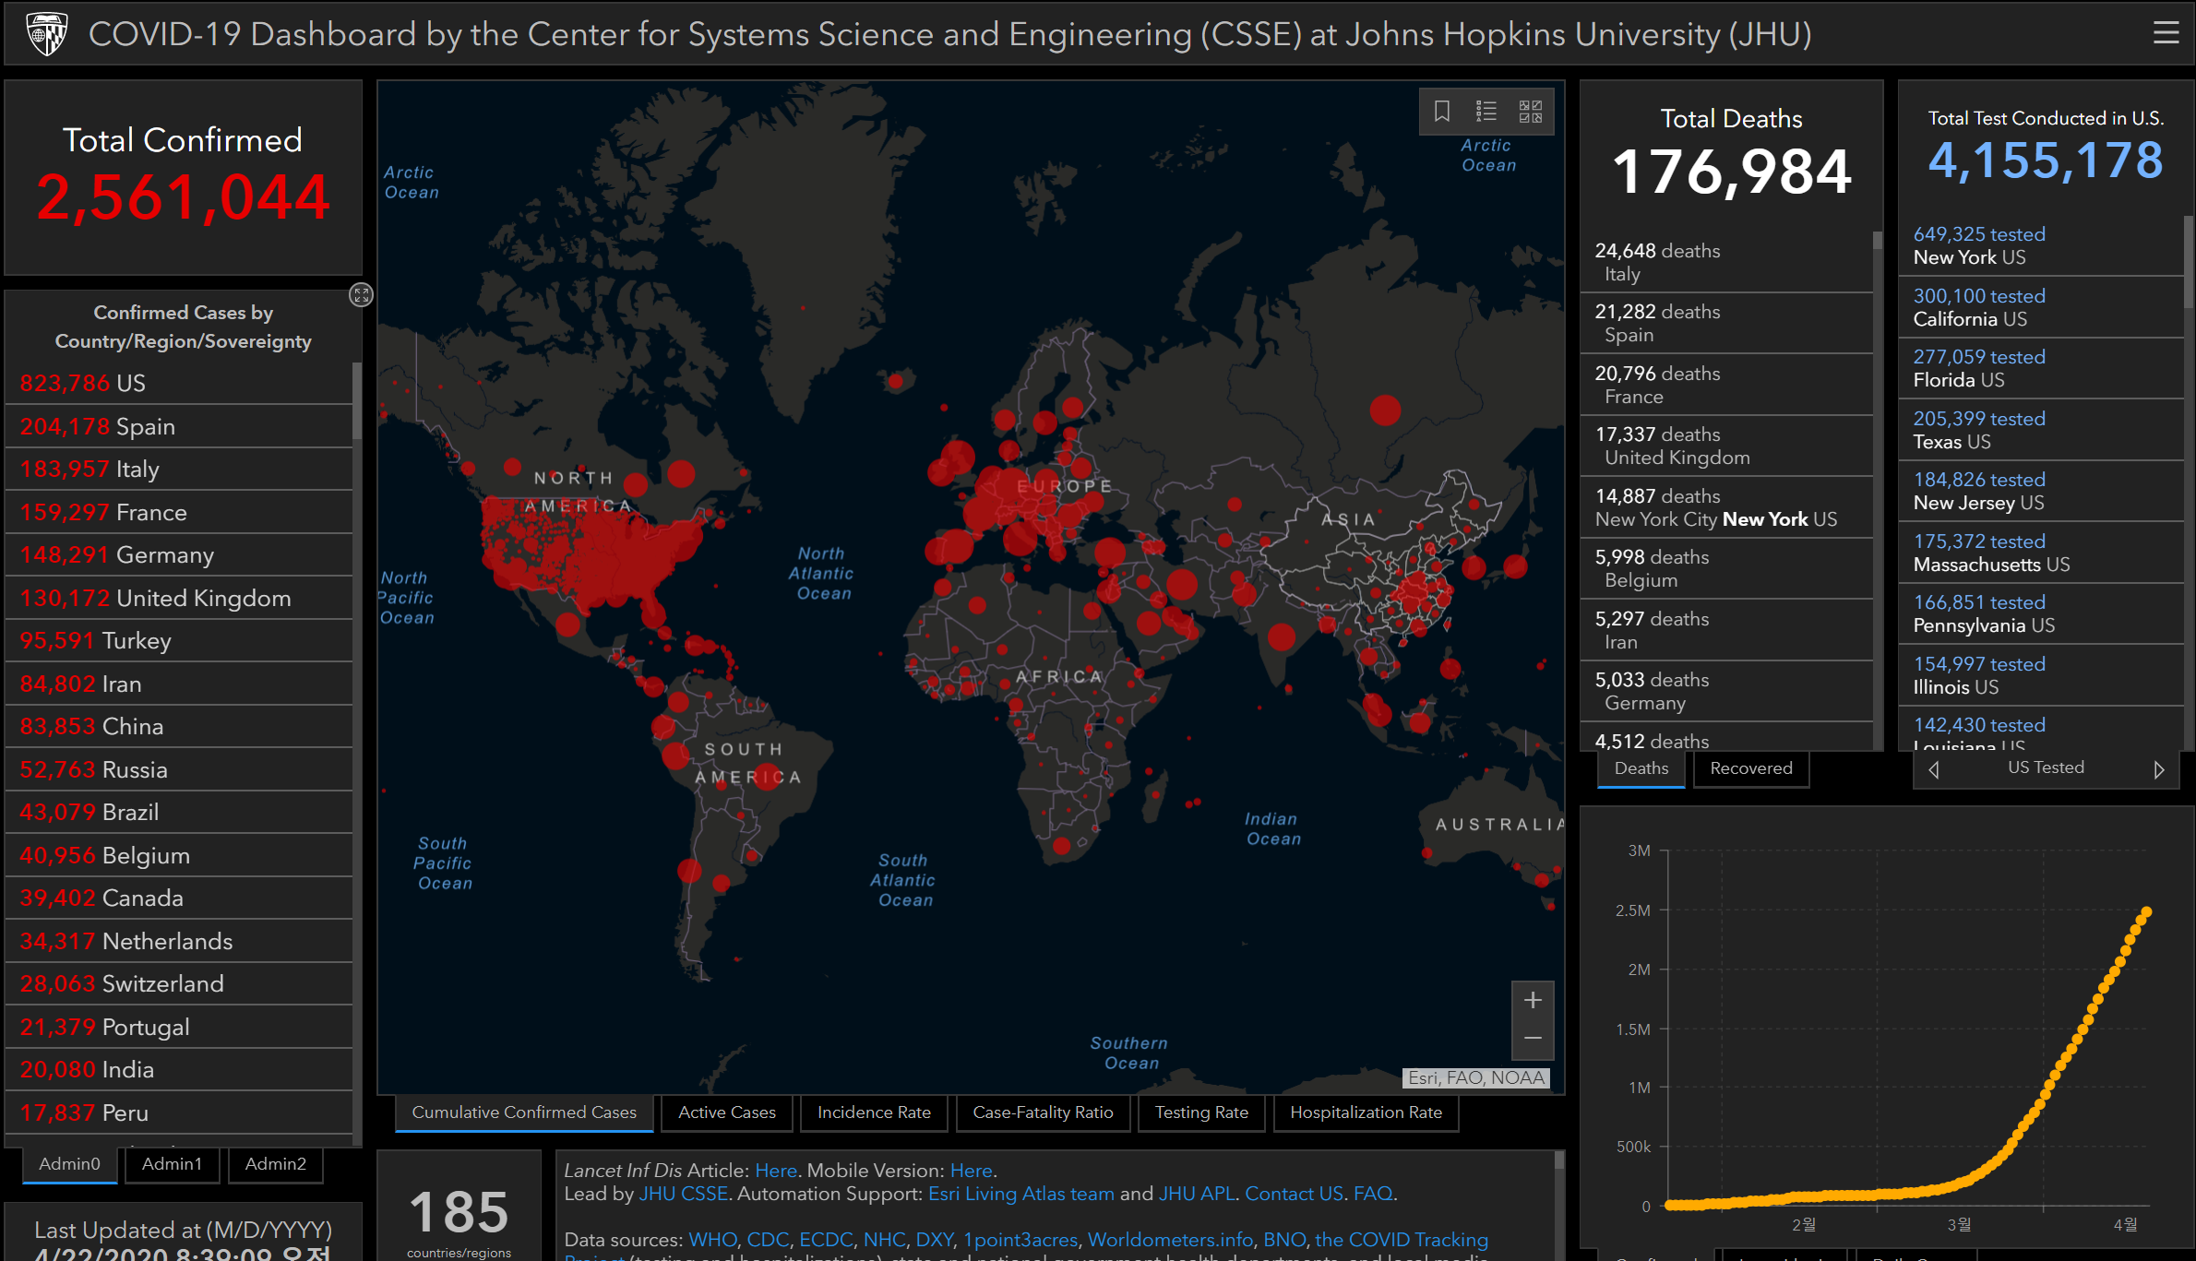Screen dimensions: 2196x1261
Task: Open the basemap gallery grid icon
Action: tap(1531, 112)
